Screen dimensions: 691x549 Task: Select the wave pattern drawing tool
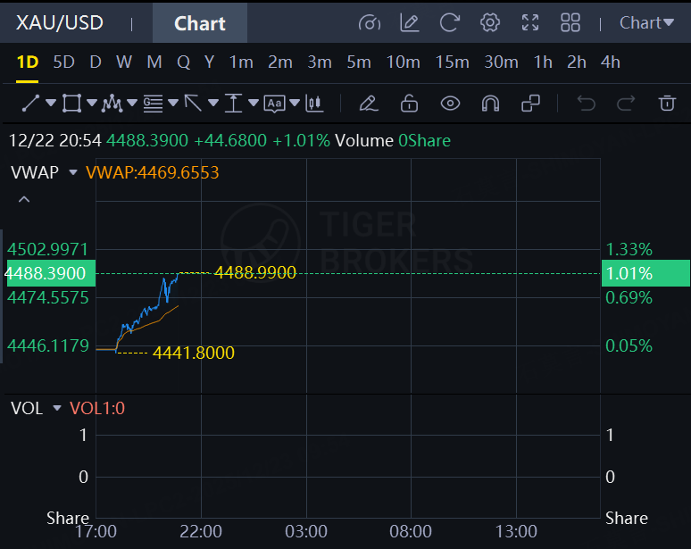point(112,104)
